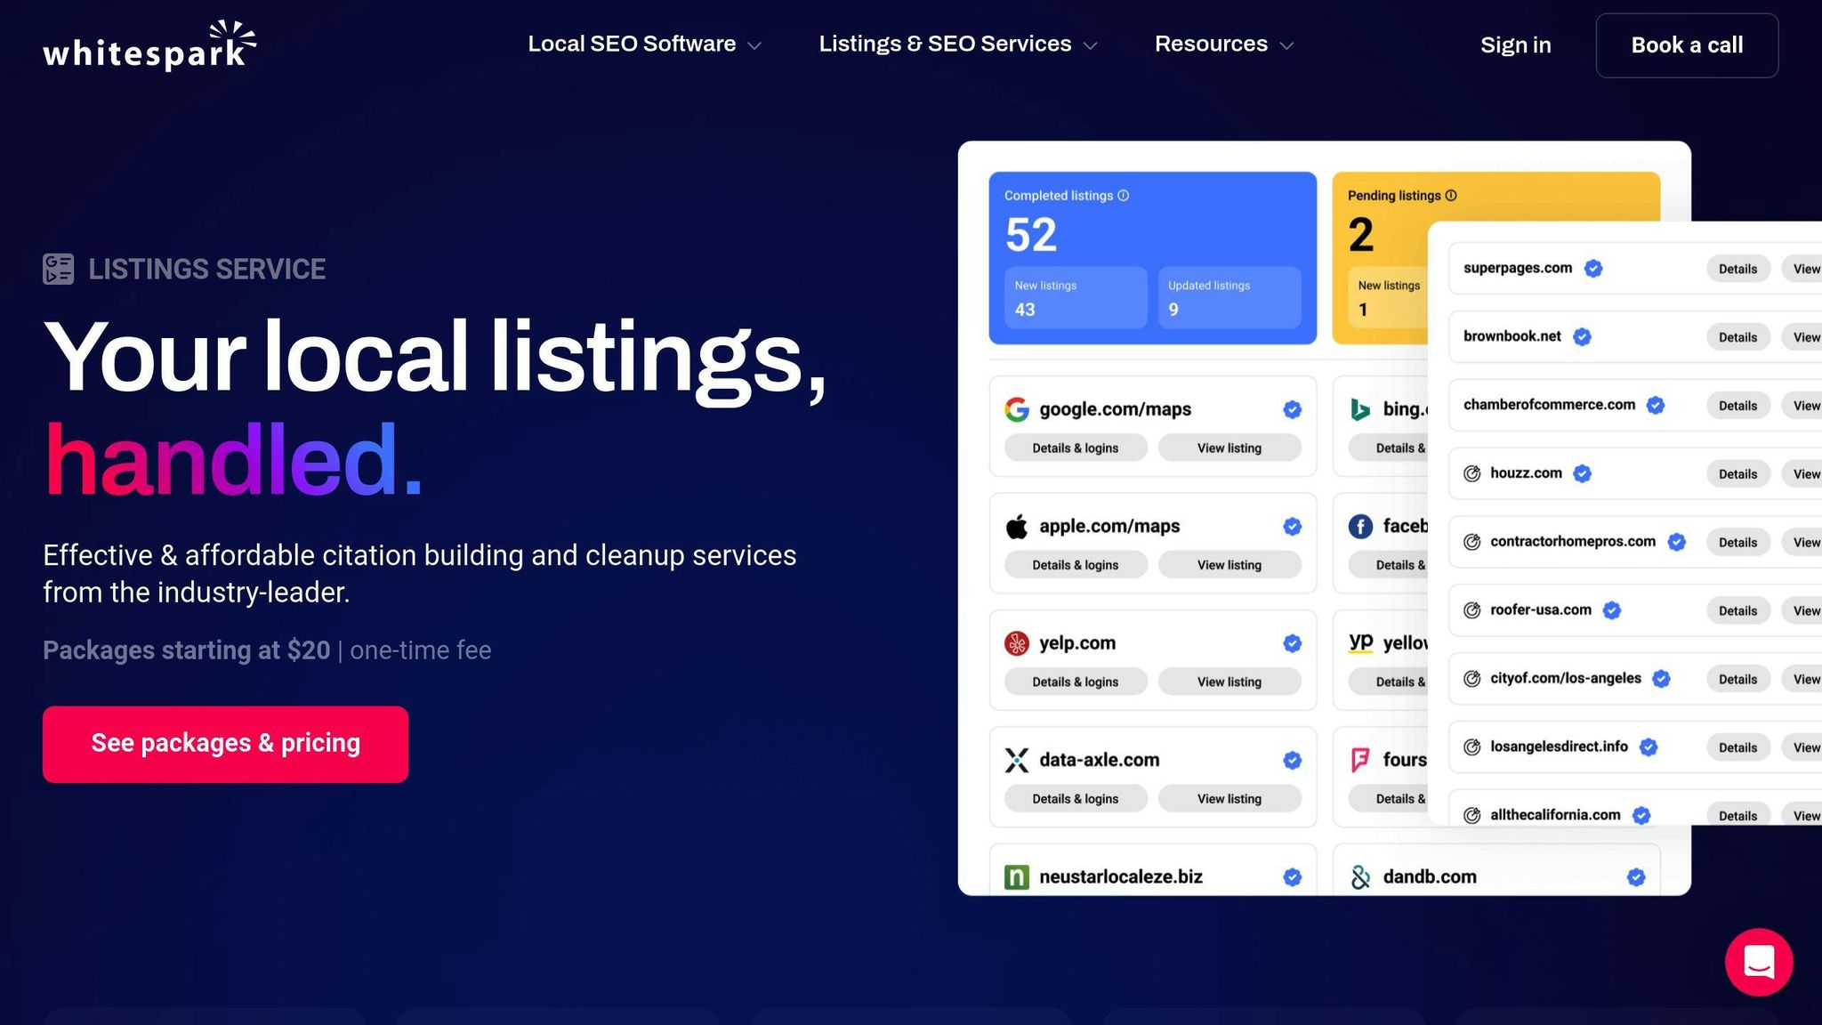Click the Yelp logo icon
Image resolution: width=1822 pixels, height=1025 pixels.
pos(1017,643)
